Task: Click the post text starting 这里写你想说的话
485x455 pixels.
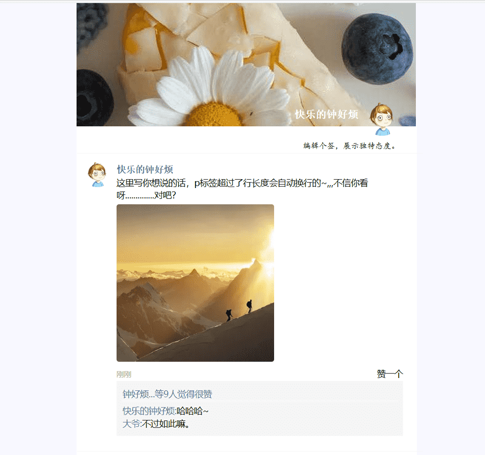Action: coord(242,189)
